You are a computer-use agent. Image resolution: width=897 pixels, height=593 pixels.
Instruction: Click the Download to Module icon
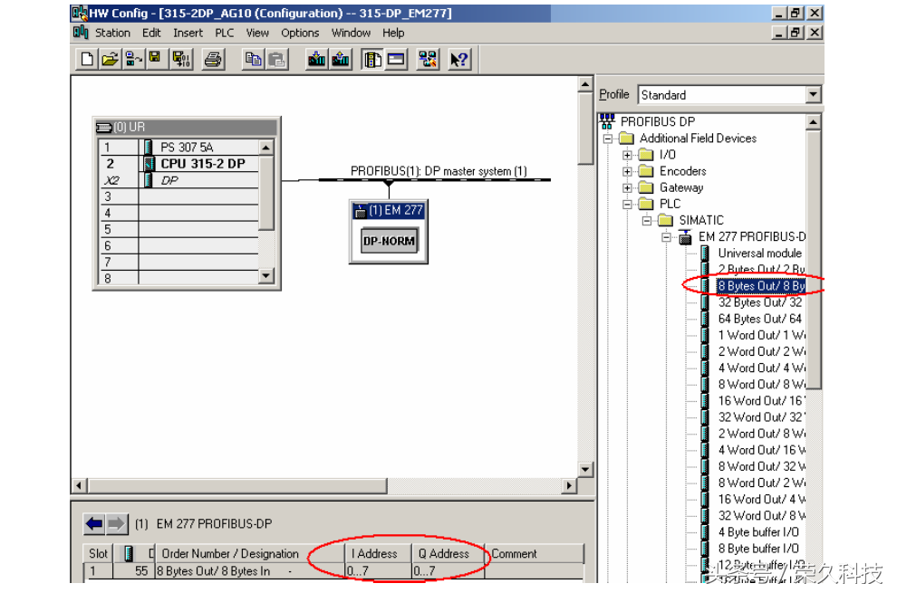coord(316,61)
